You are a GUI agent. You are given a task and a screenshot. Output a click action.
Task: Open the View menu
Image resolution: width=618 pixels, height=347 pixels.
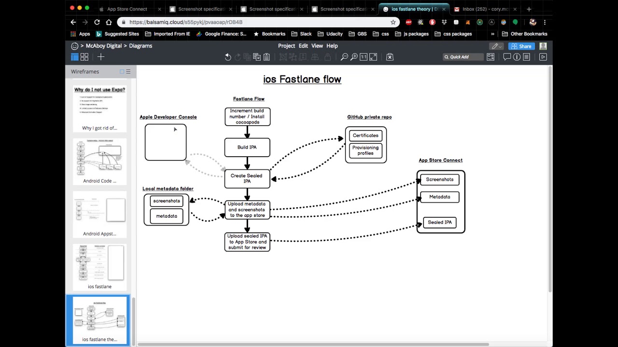[x=317, y=46]
